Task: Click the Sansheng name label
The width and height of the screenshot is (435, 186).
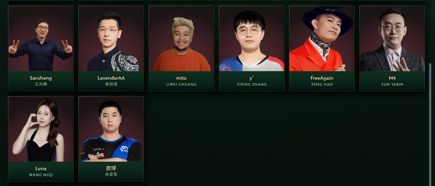Action: click(x=41, y=78)
